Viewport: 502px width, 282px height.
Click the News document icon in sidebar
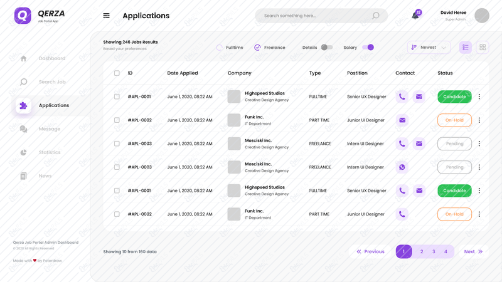click(x=23, y=176)
